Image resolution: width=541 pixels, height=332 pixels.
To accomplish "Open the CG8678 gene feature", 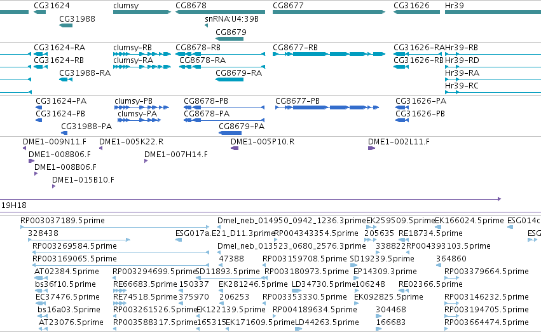I will (x=220, y=12).
